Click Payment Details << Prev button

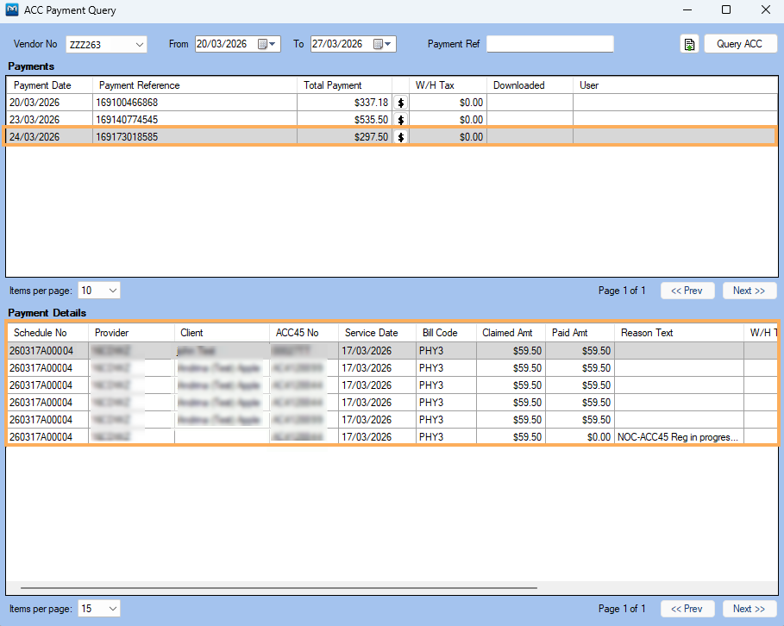pyautogui.click(x=687, y=609)
